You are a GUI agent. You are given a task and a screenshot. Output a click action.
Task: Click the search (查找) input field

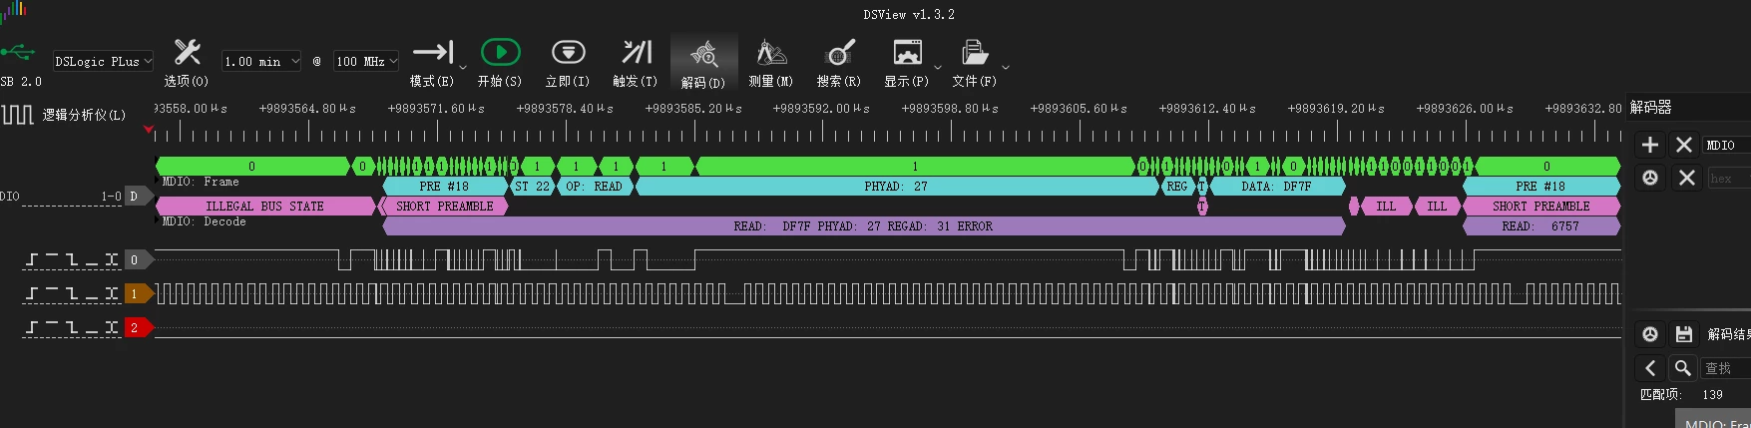[1726, 368]
